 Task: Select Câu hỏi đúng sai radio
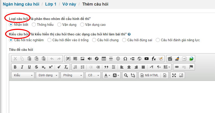124,40
